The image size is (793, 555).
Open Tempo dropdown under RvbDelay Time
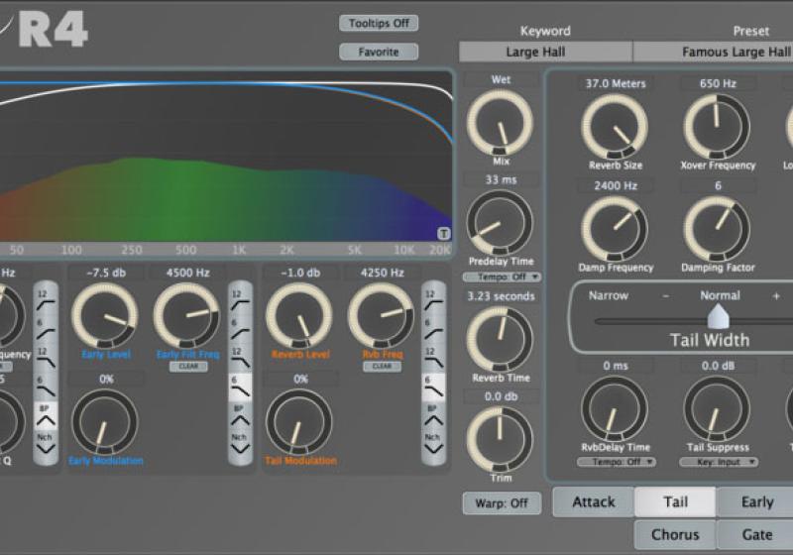(x=616, y=462)
